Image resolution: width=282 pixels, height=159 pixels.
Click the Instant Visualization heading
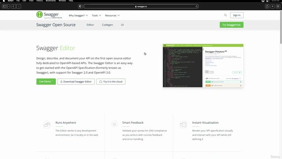click(x=205, y=123)
